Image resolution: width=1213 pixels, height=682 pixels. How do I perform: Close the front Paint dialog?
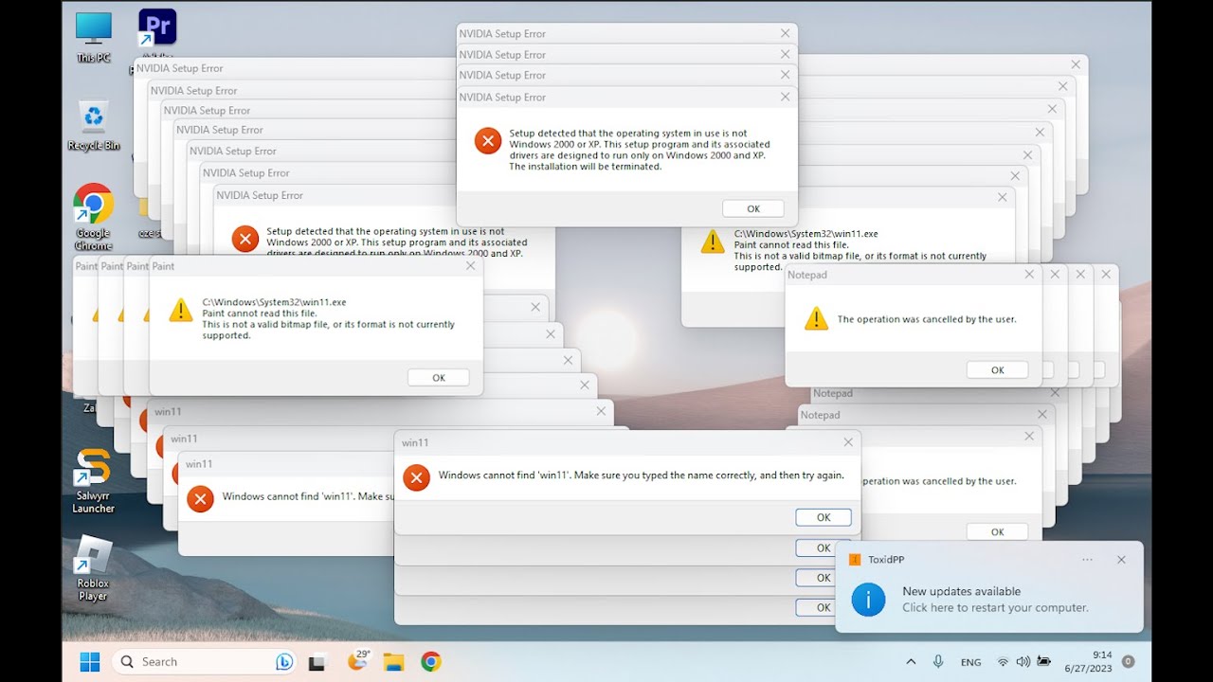470,266
